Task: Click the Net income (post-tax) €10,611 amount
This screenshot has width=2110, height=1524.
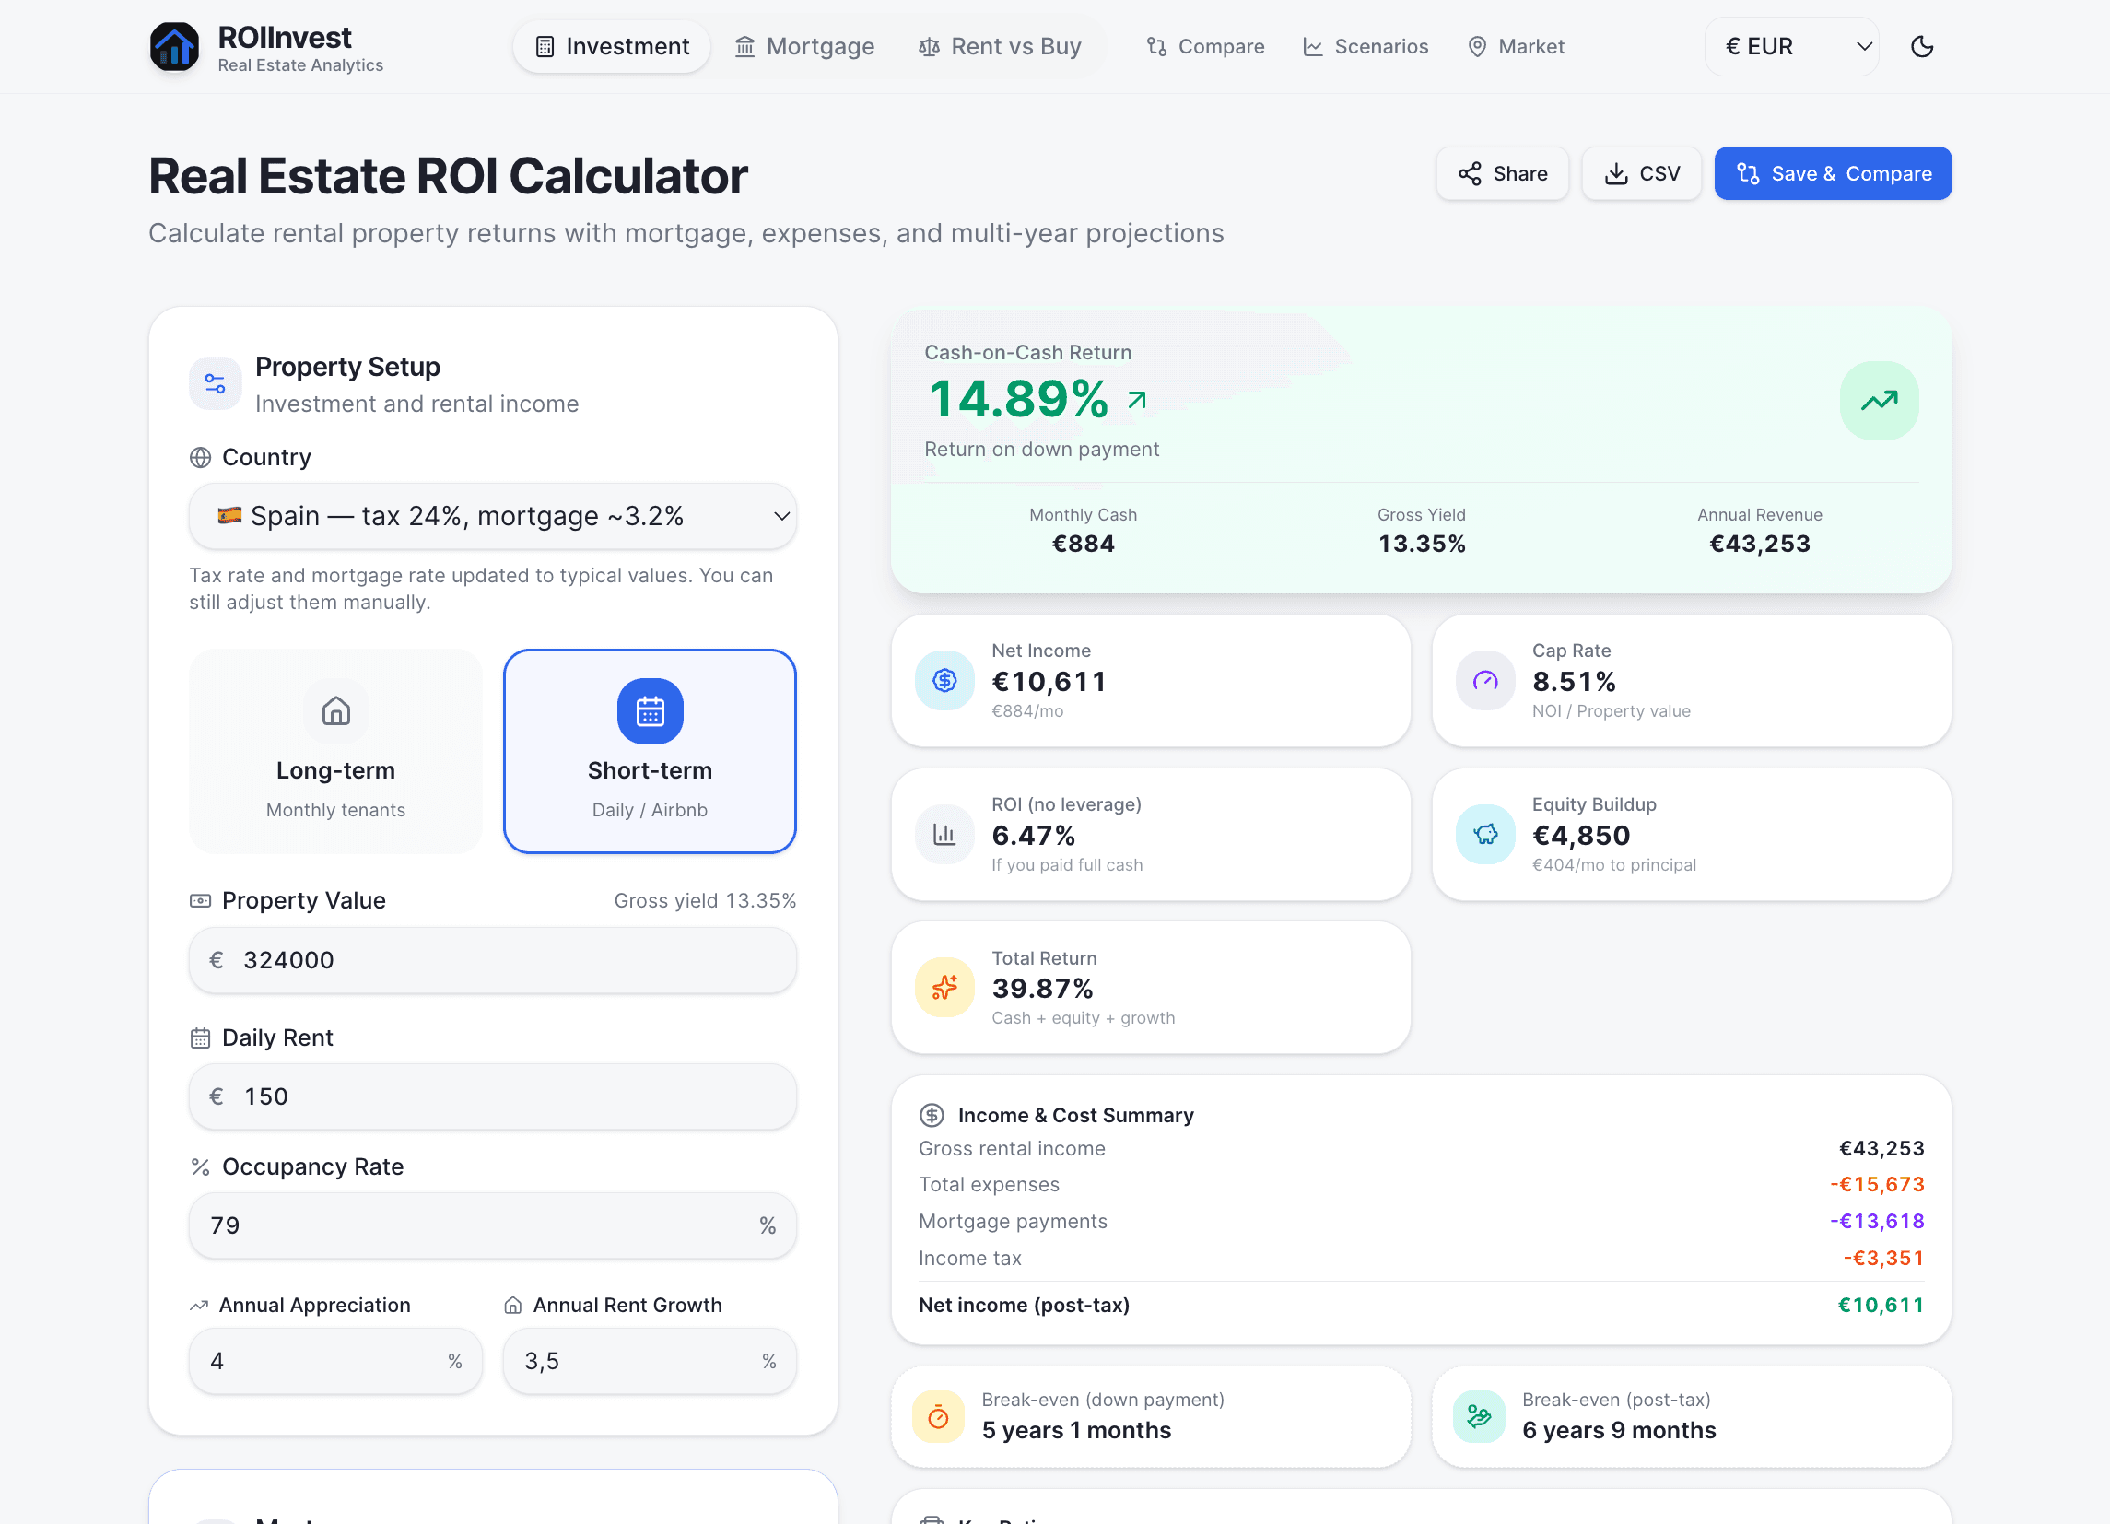Action: 1881,1305
